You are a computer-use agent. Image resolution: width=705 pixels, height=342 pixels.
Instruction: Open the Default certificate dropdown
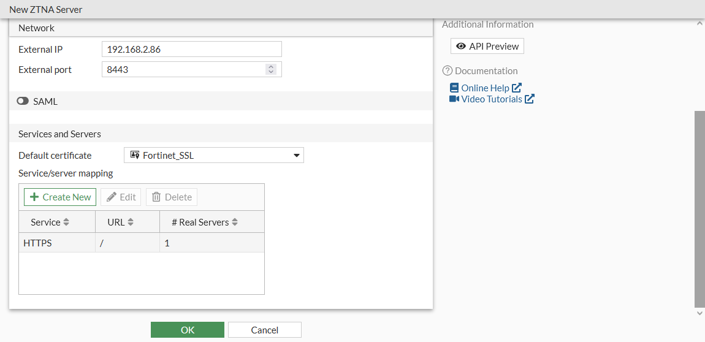[x=297, y=156]
